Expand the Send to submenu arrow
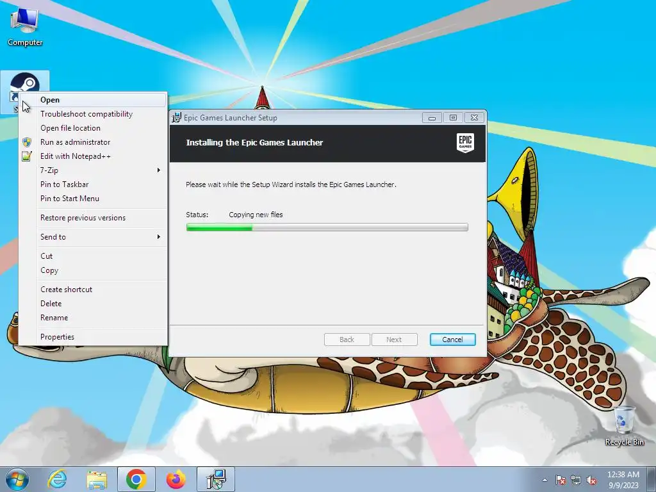This screenshot has width=656, height=492. pyautogui.click(x=159, y=237)
